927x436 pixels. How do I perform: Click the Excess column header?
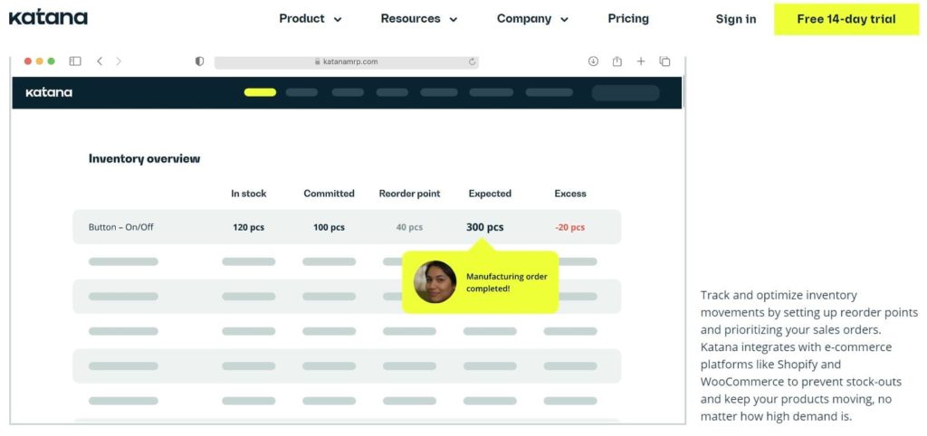[x=570, y=194]
